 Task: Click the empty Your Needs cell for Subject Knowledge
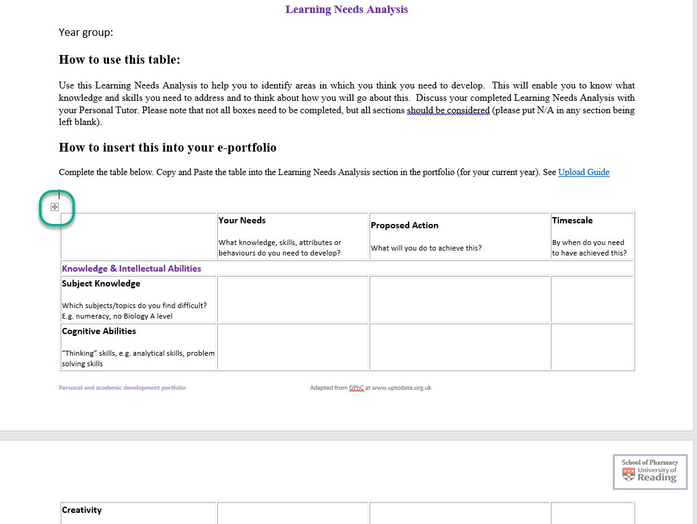(x=293, y=299)
